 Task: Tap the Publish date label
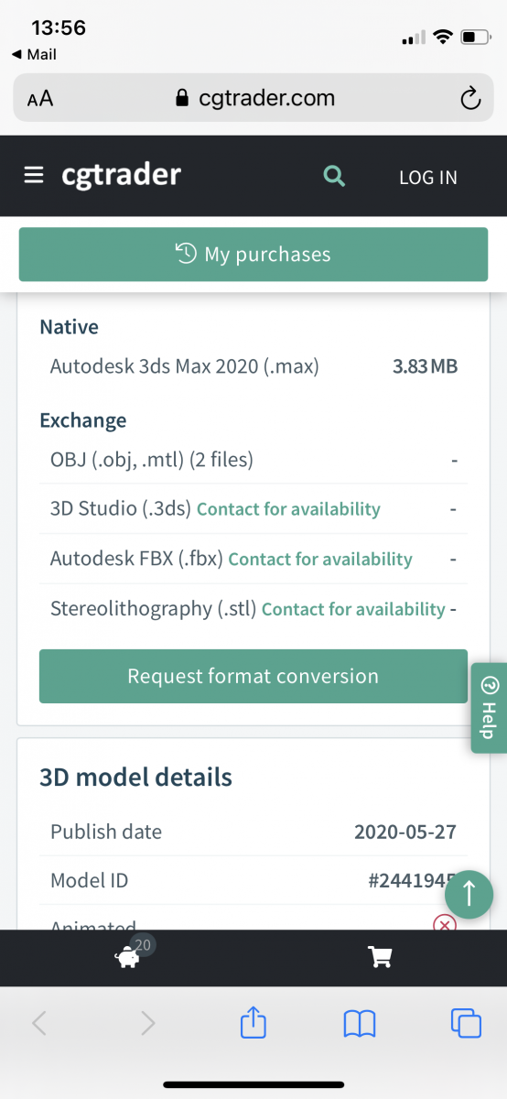106,832
